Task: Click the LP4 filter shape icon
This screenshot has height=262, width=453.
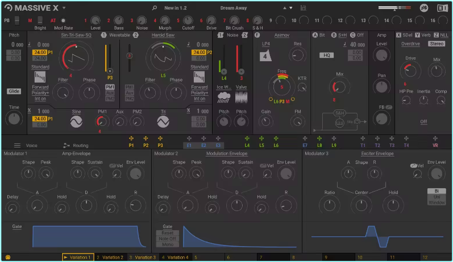Action: tap(265, 56)
